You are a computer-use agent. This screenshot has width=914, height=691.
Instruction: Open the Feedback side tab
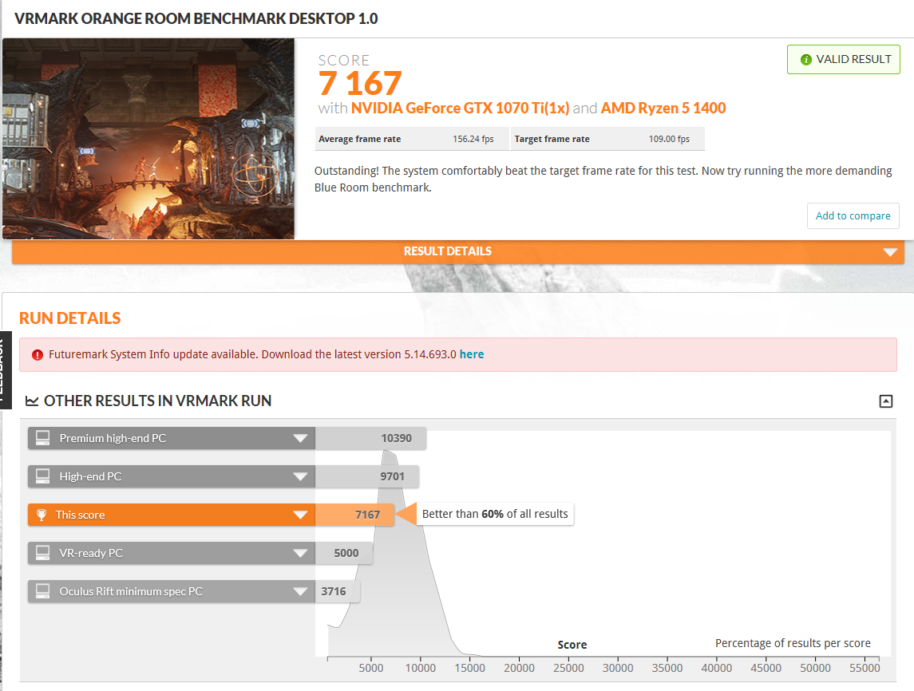[x=6, y=370]
